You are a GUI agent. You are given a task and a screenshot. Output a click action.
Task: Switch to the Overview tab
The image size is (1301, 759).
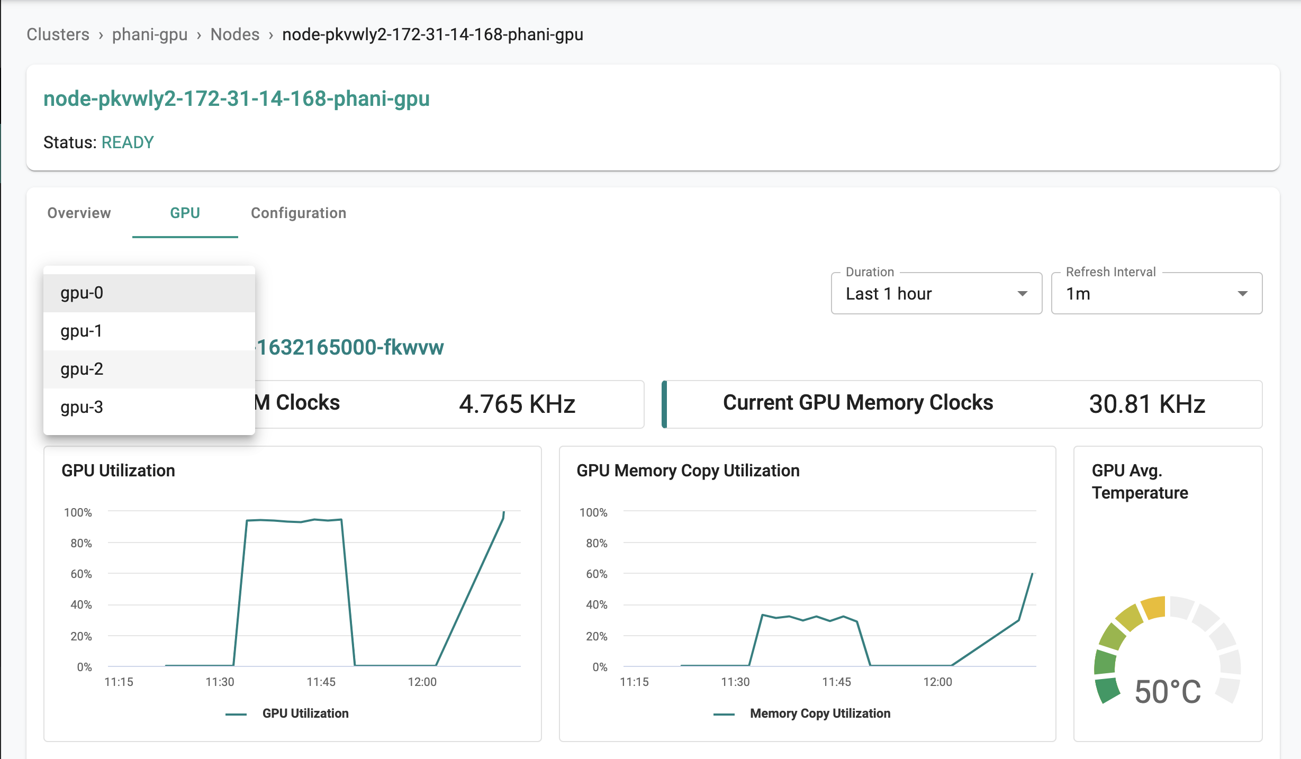pos(79,213)
